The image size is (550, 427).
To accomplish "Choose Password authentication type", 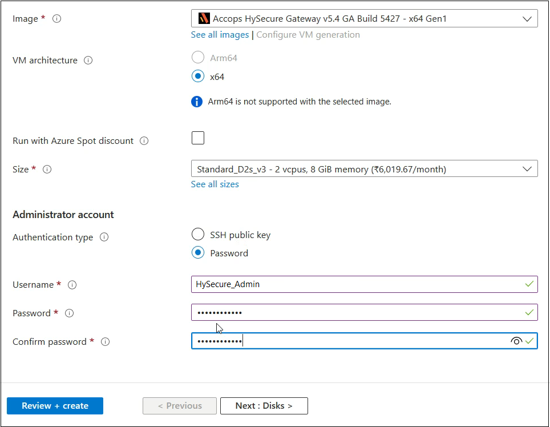I will pyautogui.click(x=198, y=253).
